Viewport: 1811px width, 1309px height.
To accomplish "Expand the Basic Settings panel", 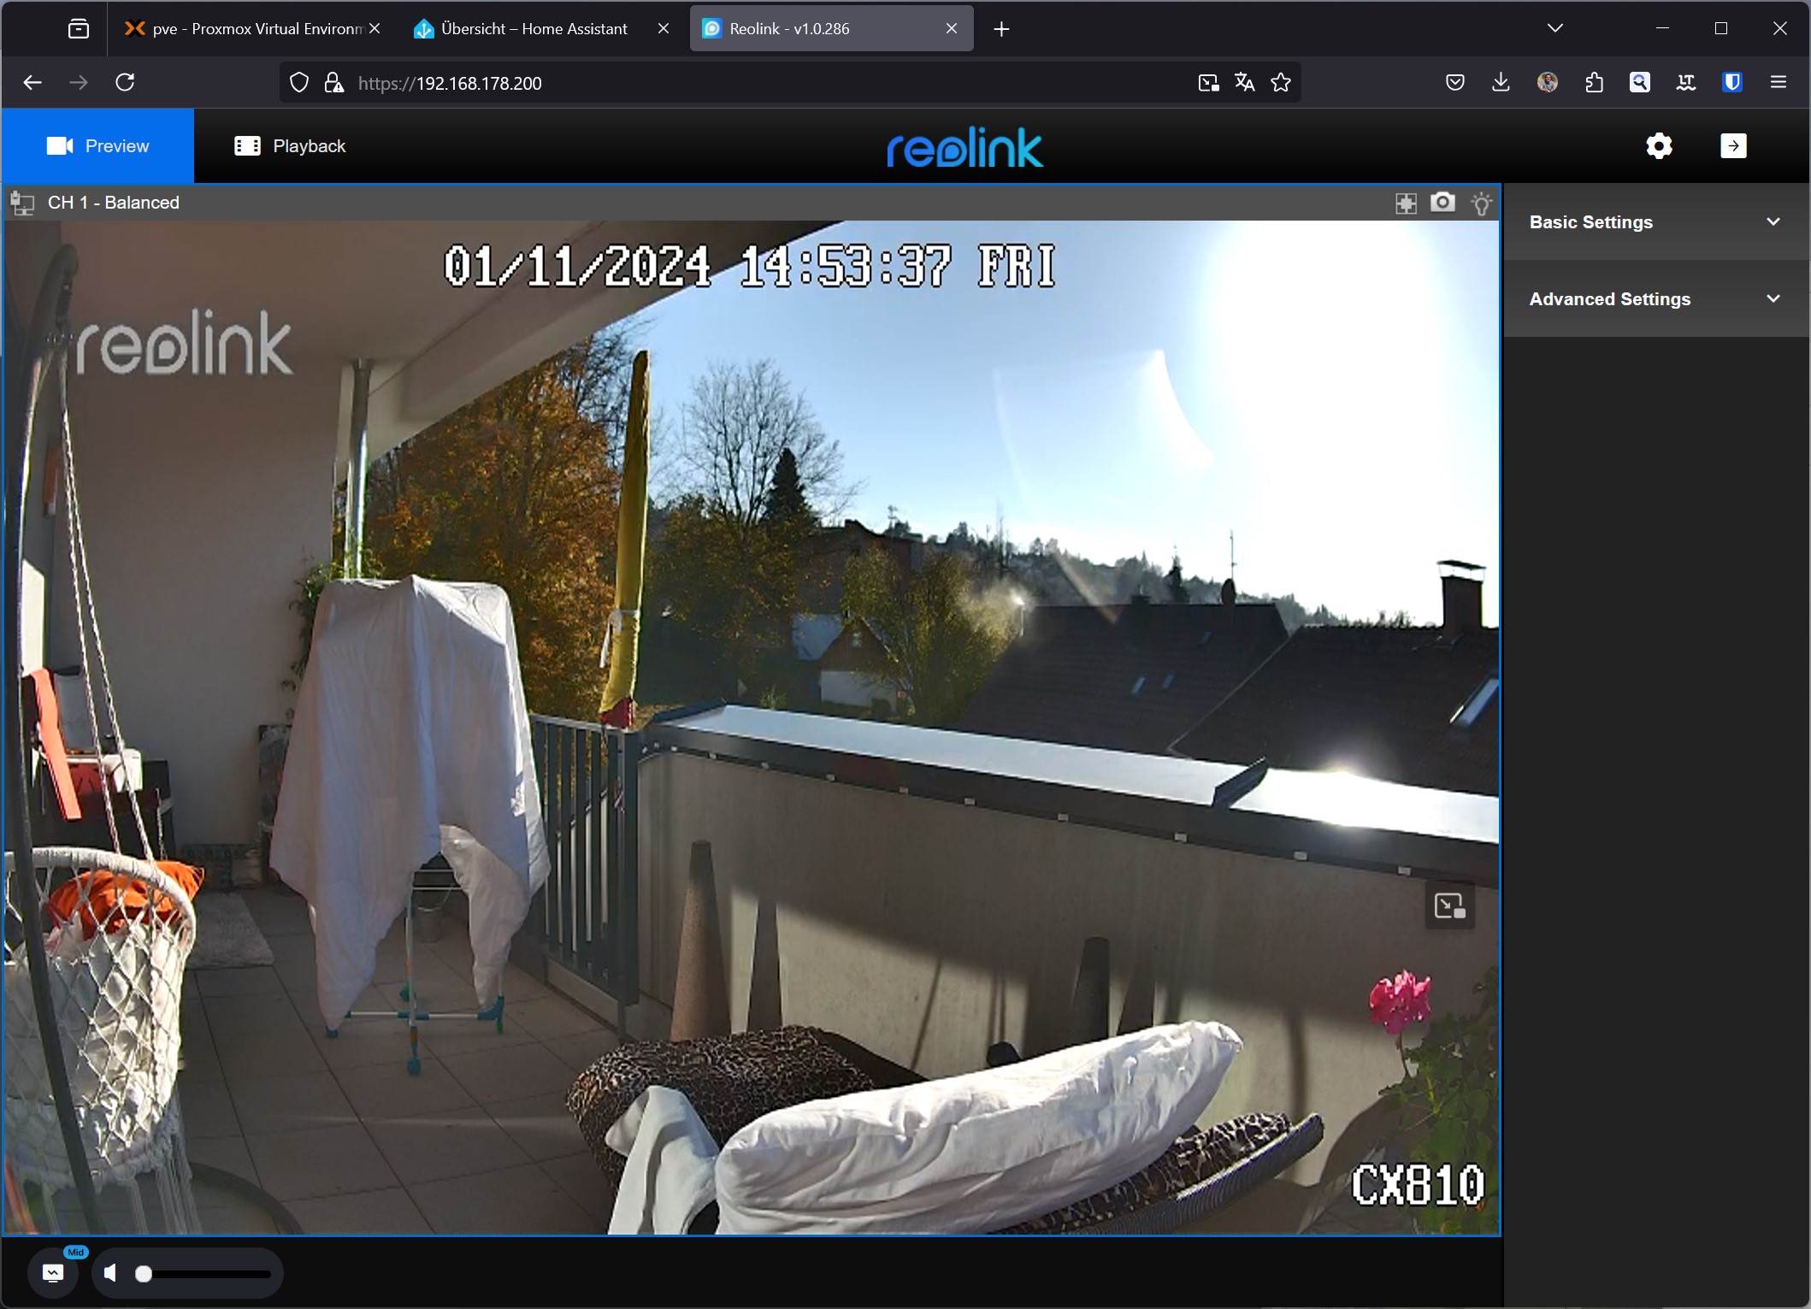I will pyautogui.click(x=1655, y=222).
